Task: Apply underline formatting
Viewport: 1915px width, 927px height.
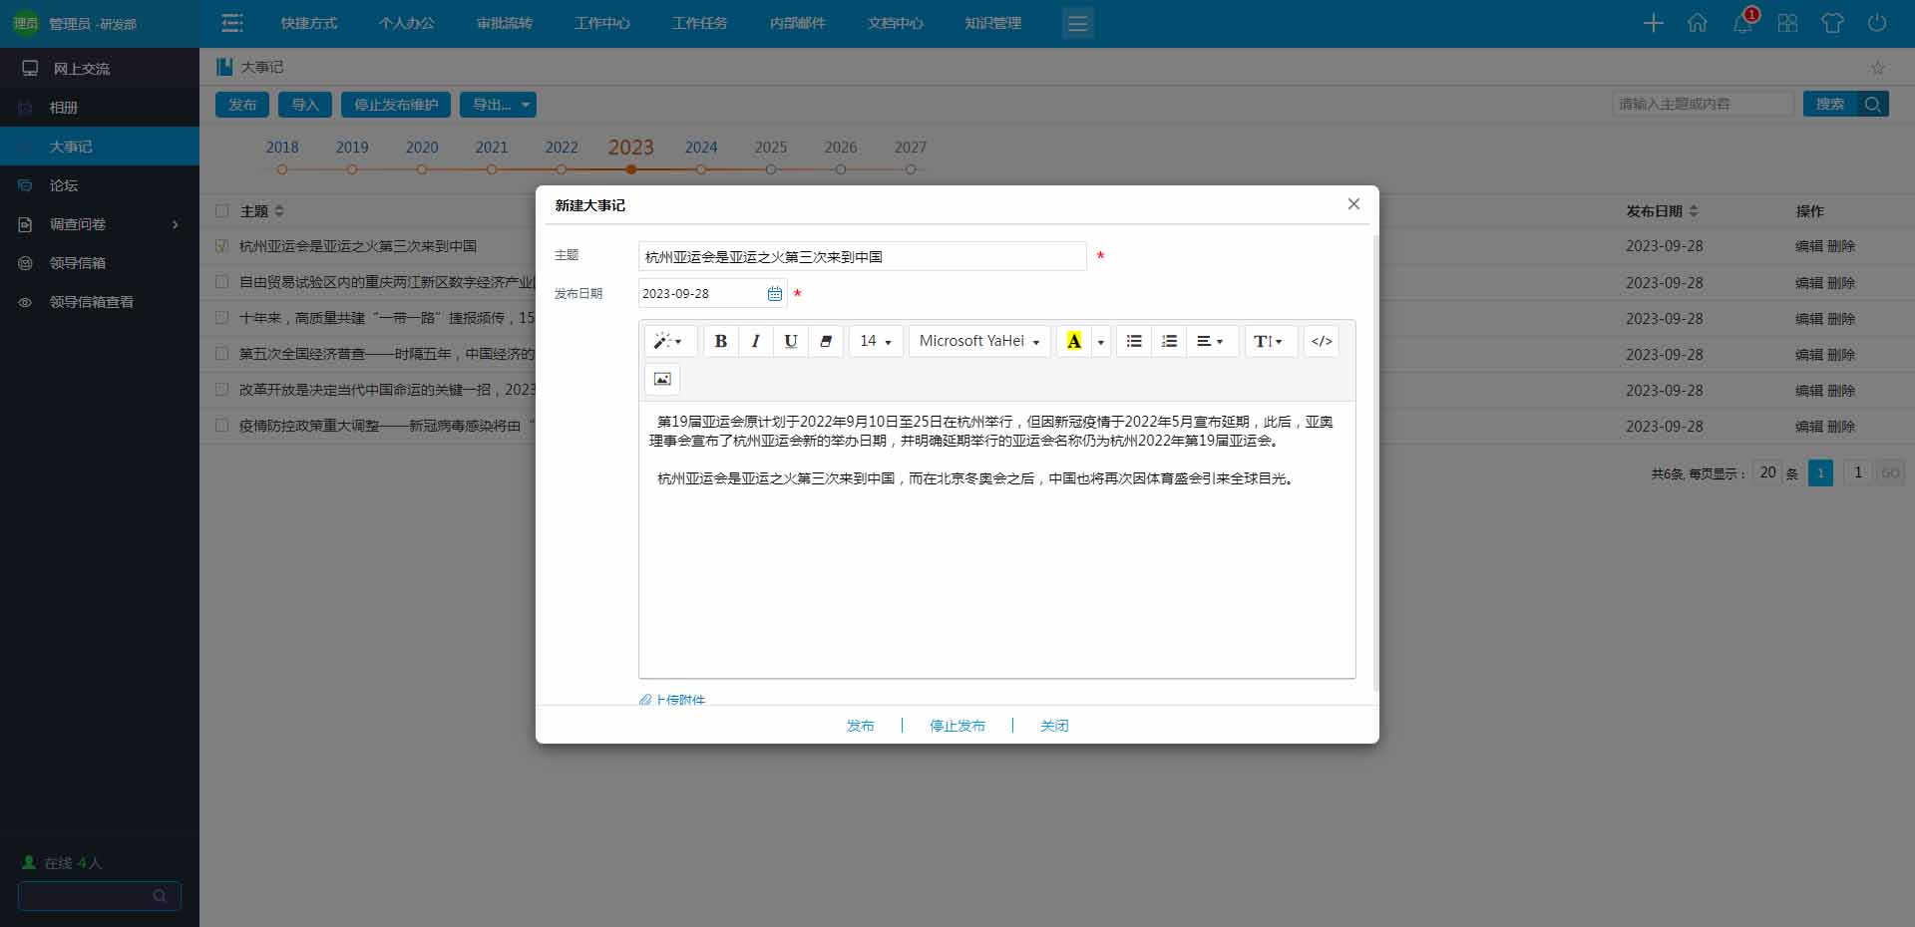Action: tap(790, 341)
